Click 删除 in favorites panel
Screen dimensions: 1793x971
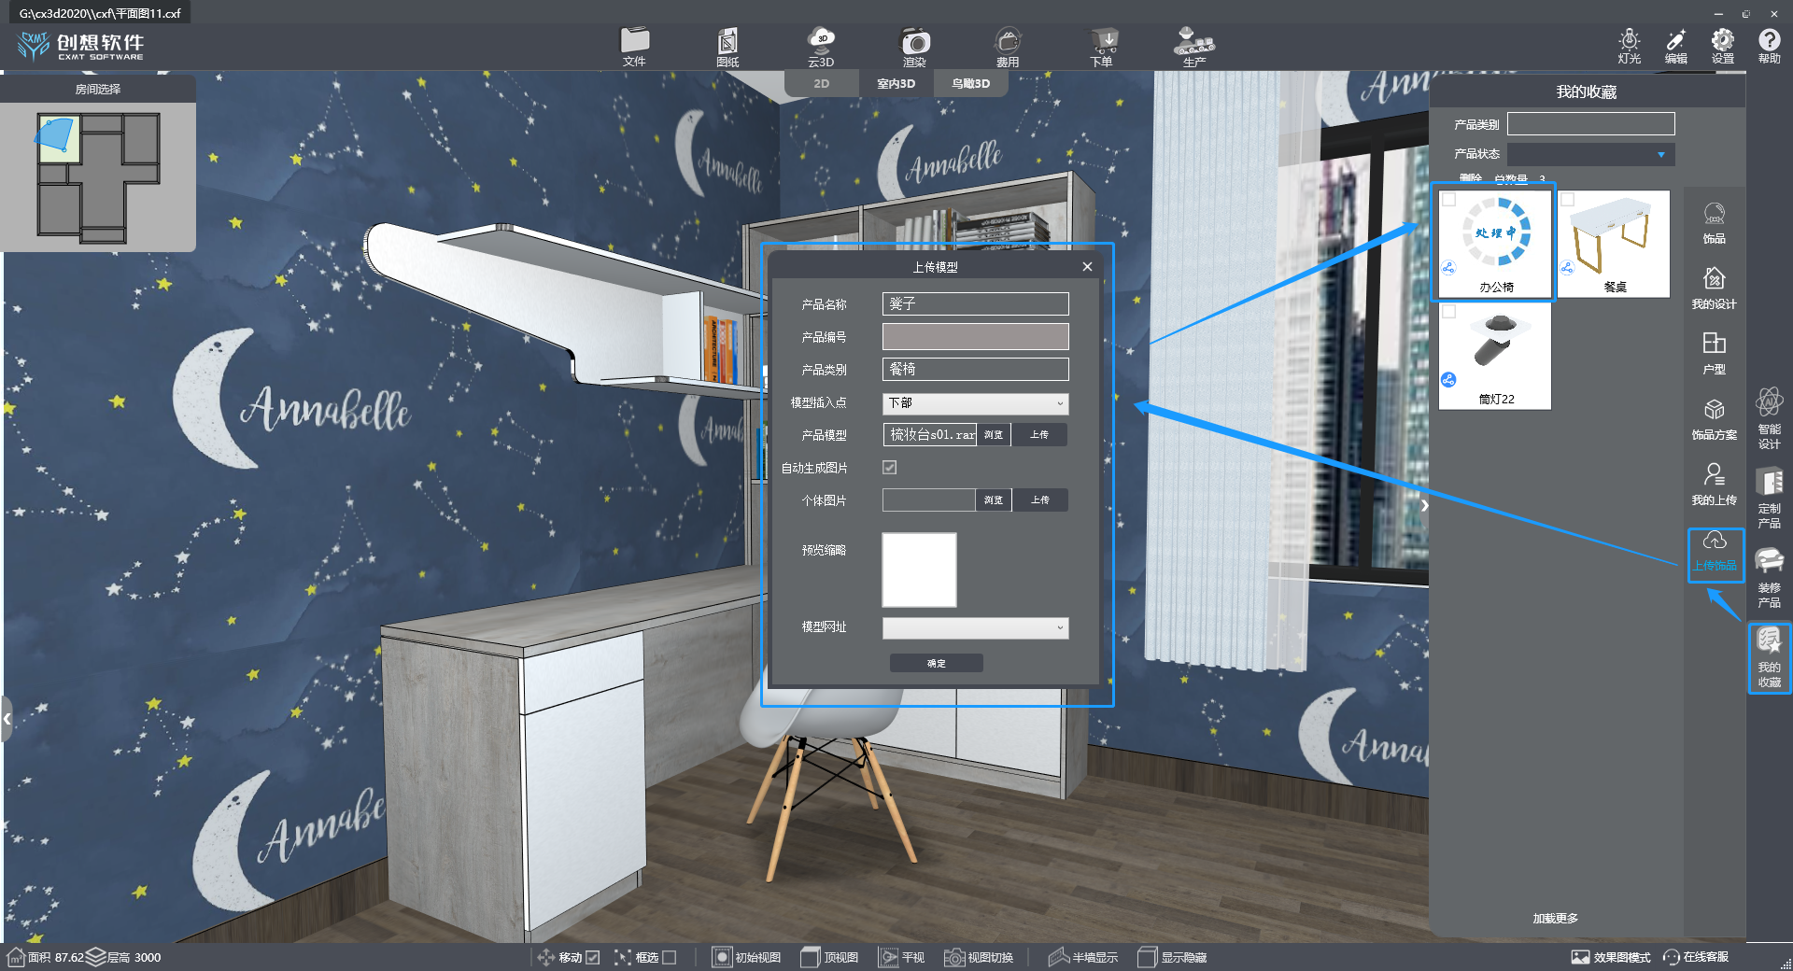point(1471,177)
